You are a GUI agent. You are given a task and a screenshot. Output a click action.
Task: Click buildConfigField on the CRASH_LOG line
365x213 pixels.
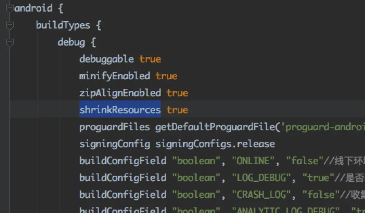pyautogui.click(x=123, y=195)
